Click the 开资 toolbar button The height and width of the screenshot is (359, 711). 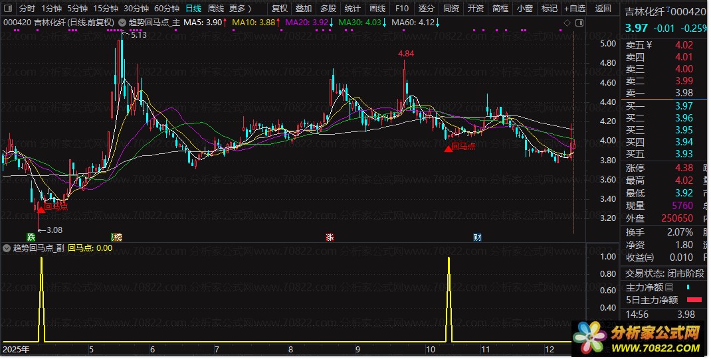pos(476,8)
